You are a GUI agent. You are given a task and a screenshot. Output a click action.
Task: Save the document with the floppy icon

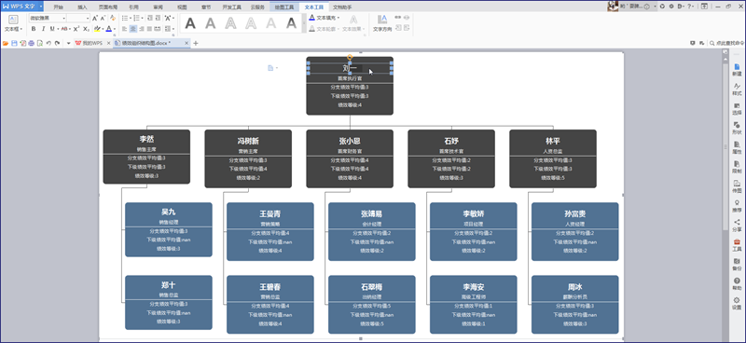(x=14, y=43)
